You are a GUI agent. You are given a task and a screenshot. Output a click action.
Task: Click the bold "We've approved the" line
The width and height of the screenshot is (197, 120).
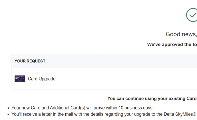click(x=171, y=44)
